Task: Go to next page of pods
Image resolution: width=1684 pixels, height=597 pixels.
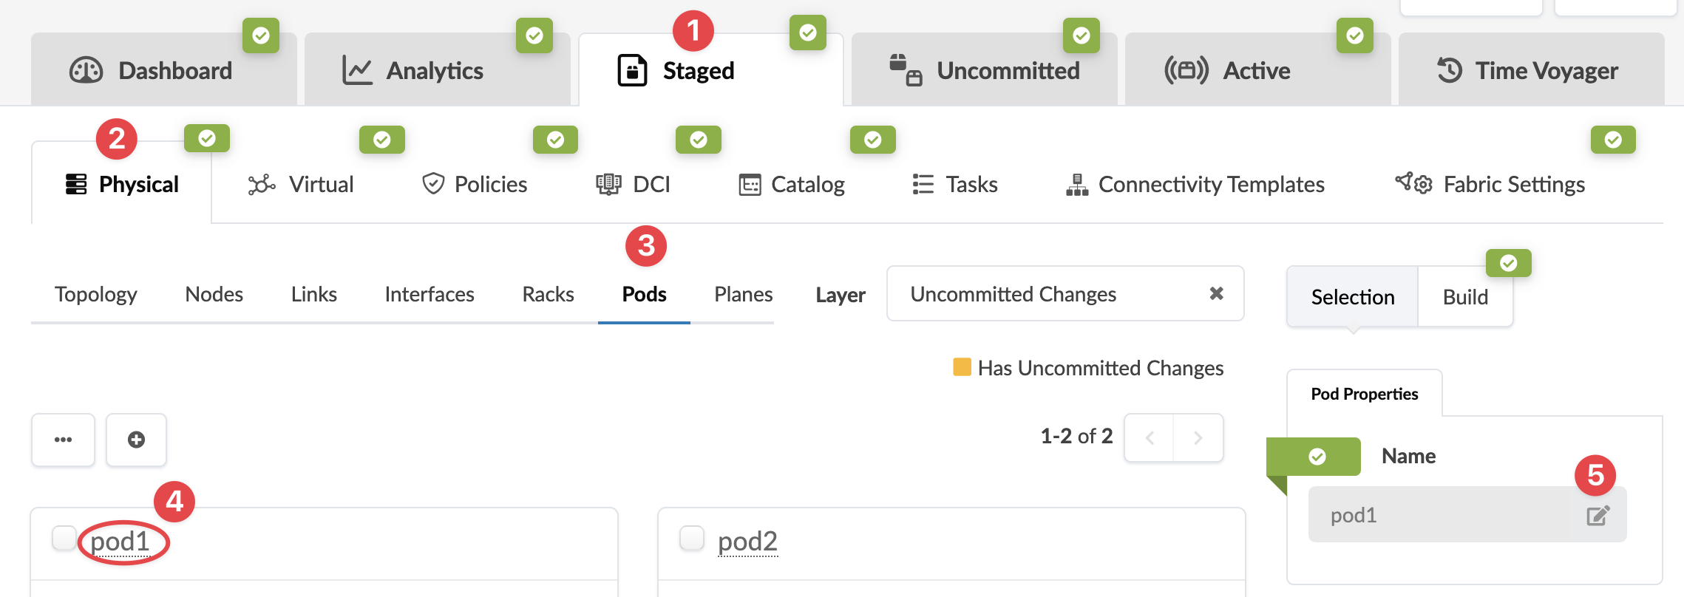Action: pyautogui.click(x=1198, y=438)
